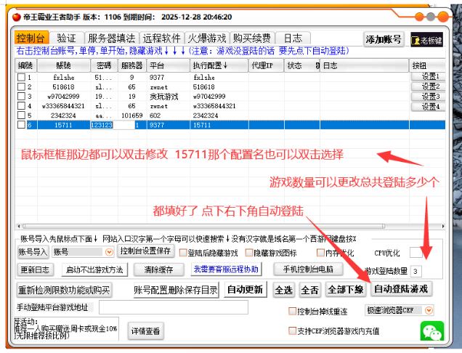Click the first orange title bar circle button
The image size is (462, 353).
tap(419, 17)
